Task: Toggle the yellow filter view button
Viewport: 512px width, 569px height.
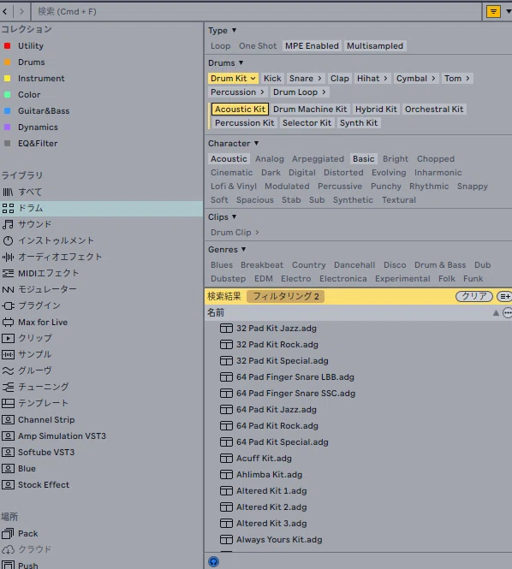Action: [493, 12]
